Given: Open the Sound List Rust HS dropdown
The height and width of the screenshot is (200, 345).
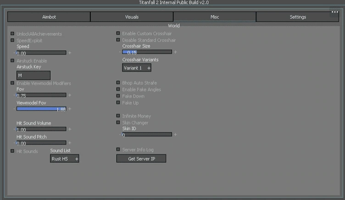Looking at the screenshot, I should tap(65, 159).
